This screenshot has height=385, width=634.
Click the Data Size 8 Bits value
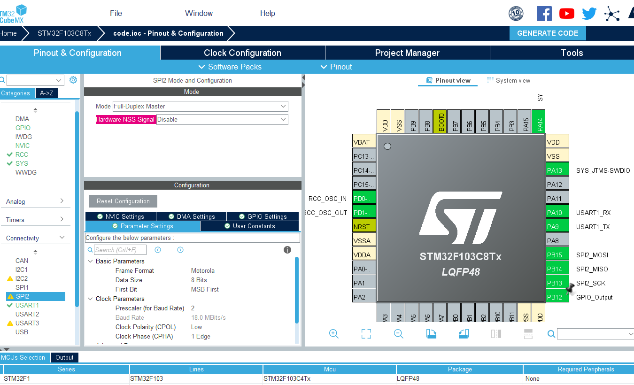coord(199,280)
